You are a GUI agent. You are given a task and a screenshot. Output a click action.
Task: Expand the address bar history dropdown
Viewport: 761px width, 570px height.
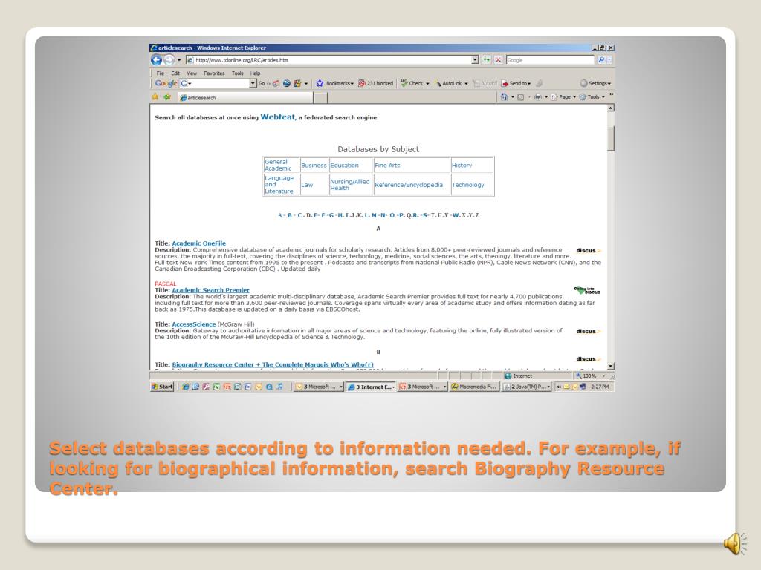coord(475,60)
